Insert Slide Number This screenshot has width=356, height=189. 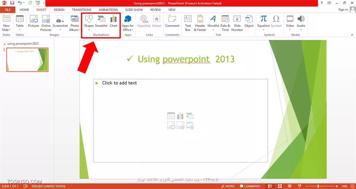point(237,23)
